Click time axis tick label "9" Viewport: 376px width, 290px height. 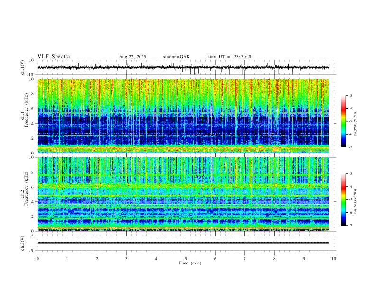point(304,259)
